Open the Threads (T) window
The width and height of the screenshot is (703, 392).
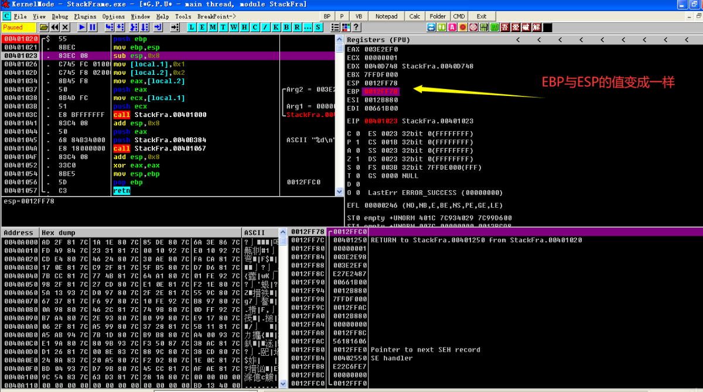coord(224,27)
